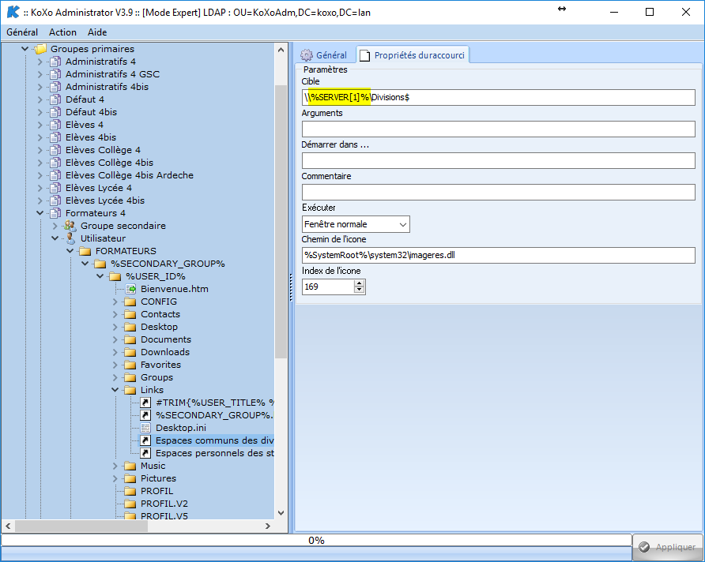Open the Aide menu
The image size is (705, 562).
97,32
